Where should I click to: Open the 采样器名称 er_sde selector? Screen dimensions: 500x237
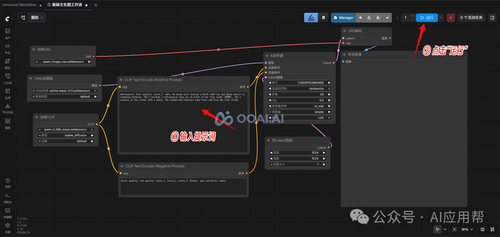[300, 106]
